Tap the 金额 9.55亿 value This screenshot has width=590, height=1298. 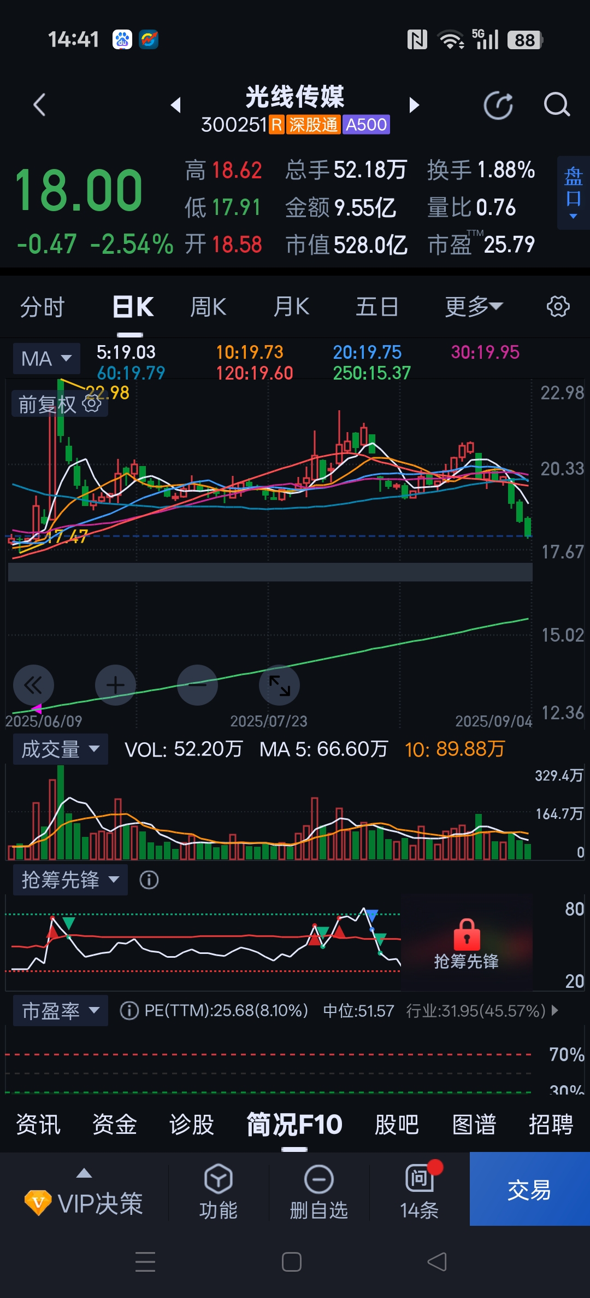click(x=340, y=207)
